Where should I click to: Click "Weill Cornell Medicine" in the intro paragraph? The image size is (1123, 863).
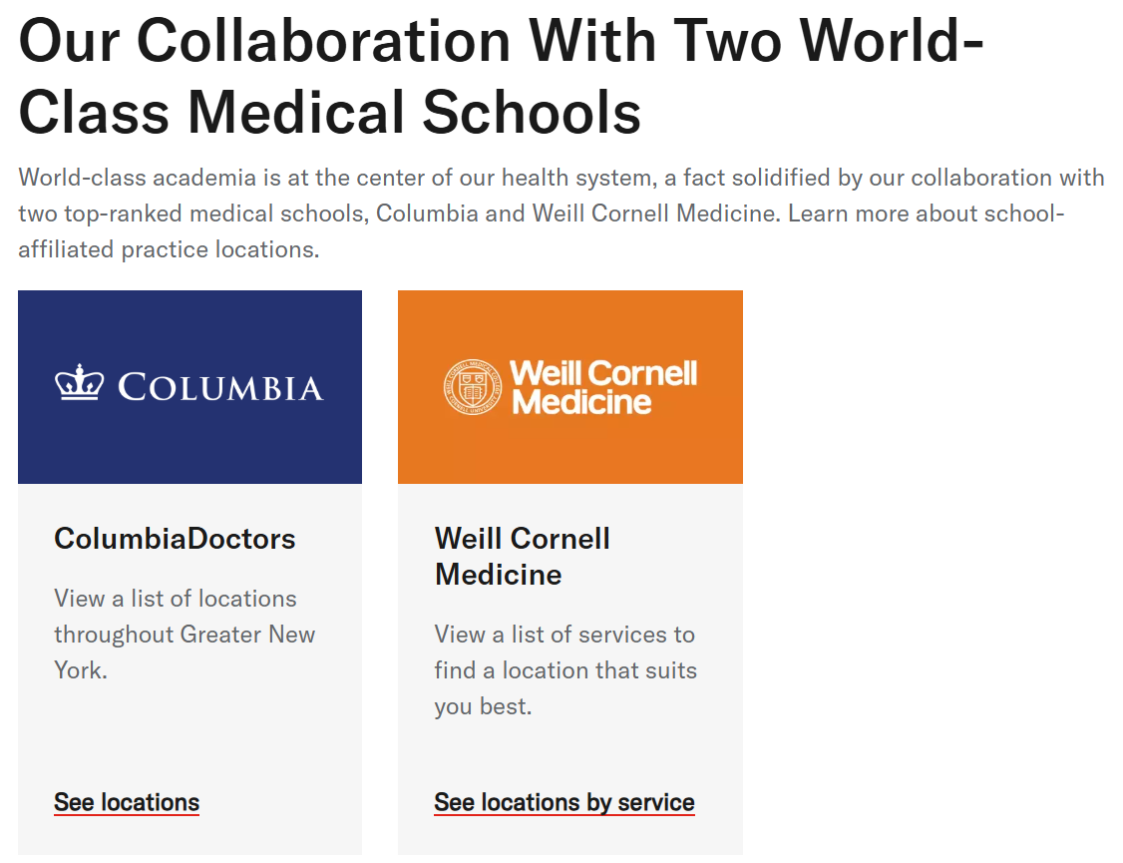[654, 214]
